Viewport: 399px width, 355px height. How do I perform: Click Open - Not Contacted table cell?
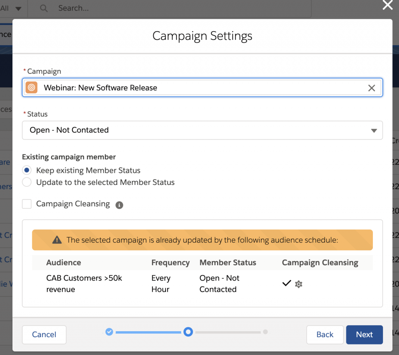pyautogui.click(x=219, y=284)
